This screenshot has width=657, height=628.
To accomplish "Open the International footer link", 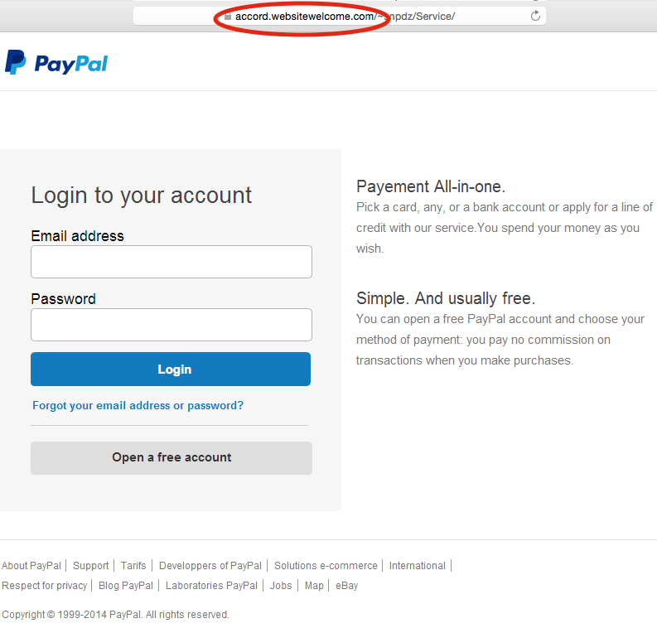I will pos(417,566).
